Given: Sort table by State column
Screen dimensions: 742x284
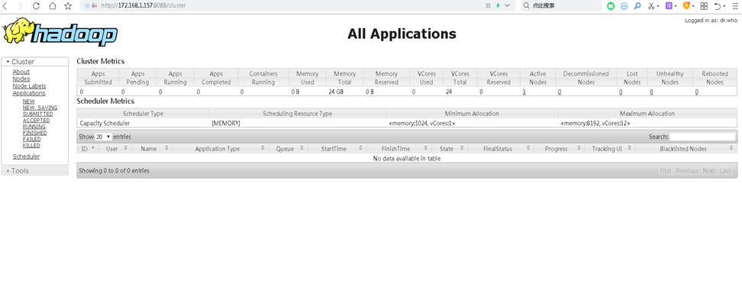Looking at the screenshot, I should tap(450, 149).
